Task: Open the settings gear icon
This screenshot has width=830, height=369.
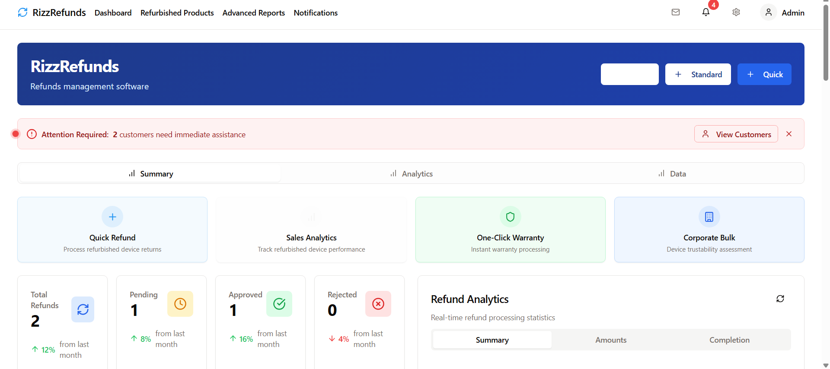Action: pos(736,13)
